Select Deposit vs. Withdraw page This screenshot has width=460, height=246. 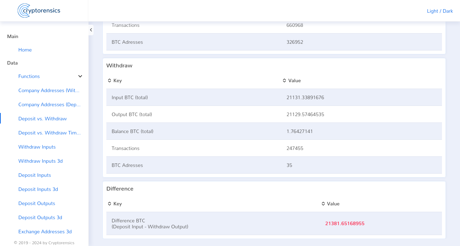coord(42,119)
